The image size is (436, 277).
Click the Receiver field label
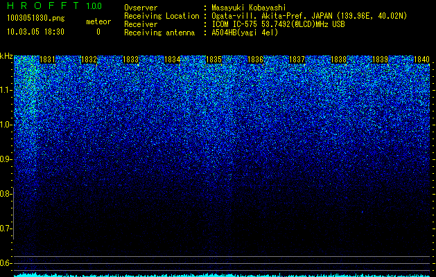[x=141, y=24]
